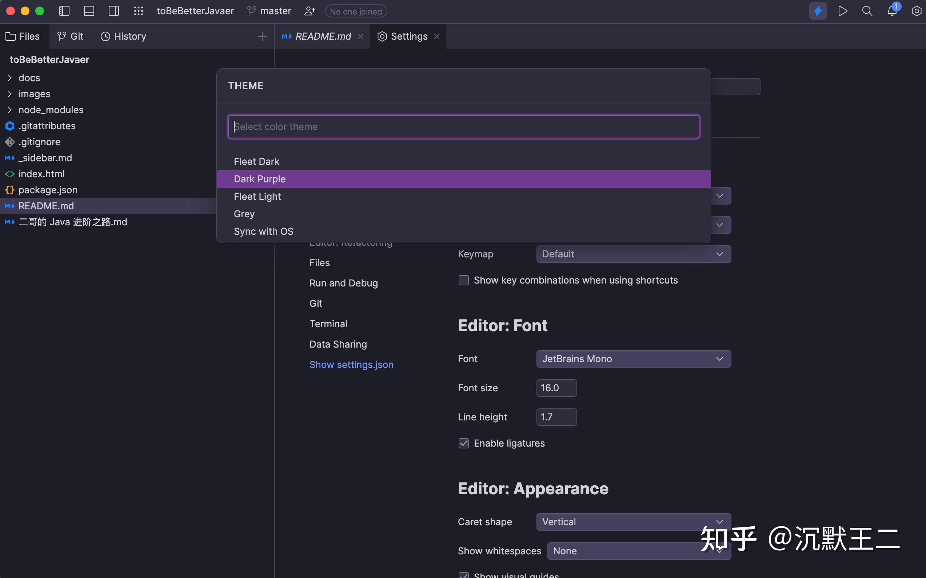Switch to the History panel tab
This screenshot has height=578, width=926.
(123, 36)
